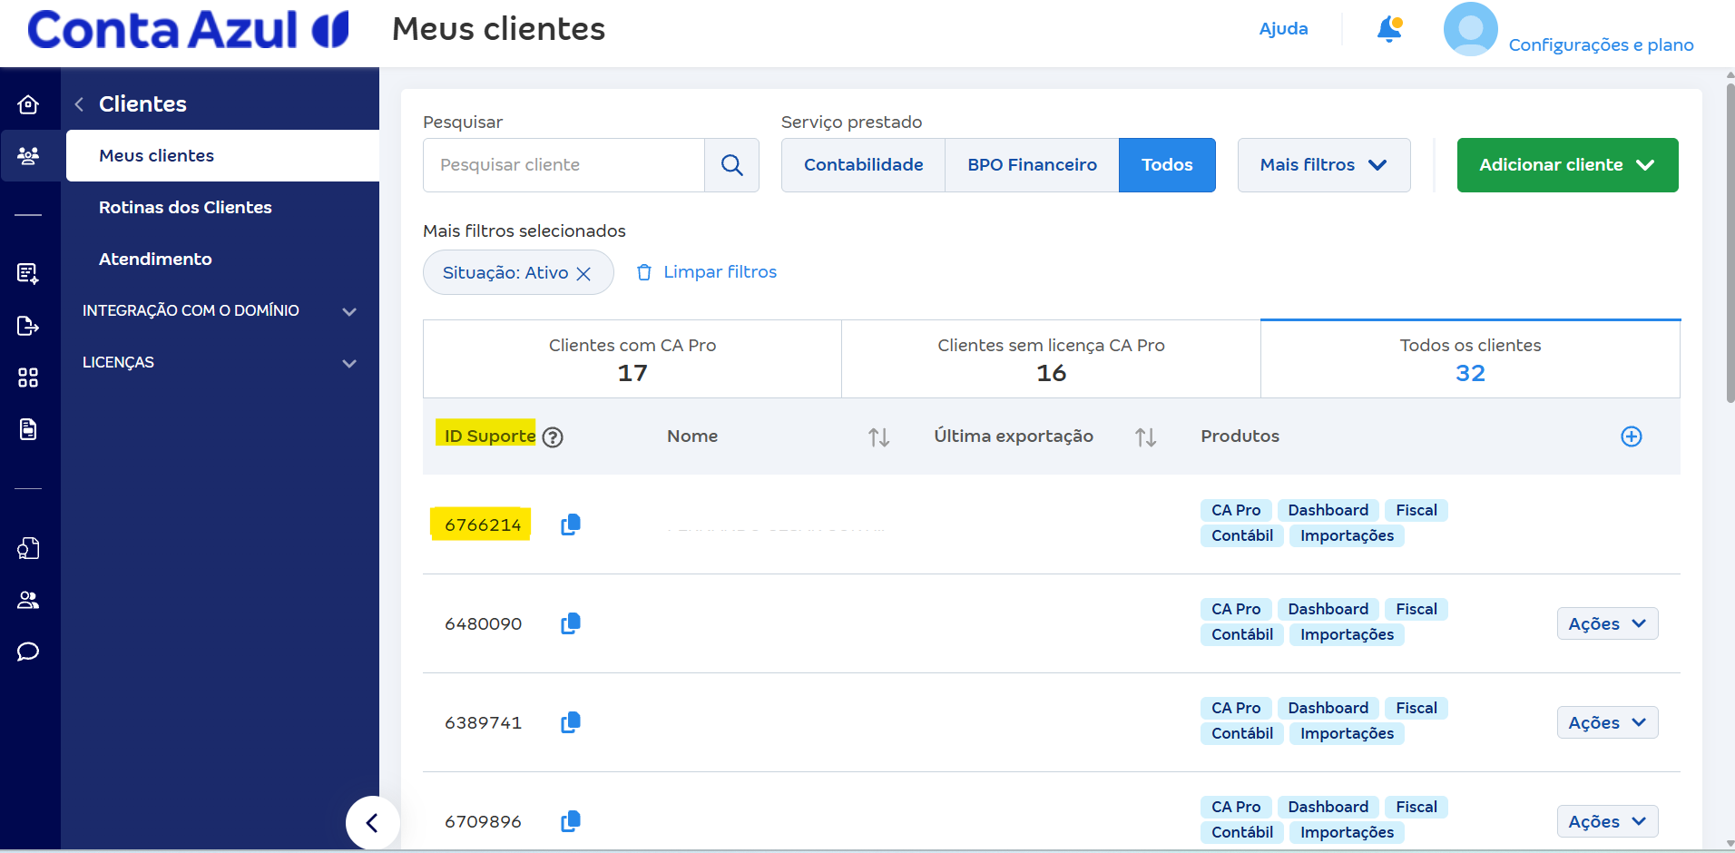Click the user avatar picture
Image resolution: width=1735 pixels, height=853 pixels.
click(1470, 29)
